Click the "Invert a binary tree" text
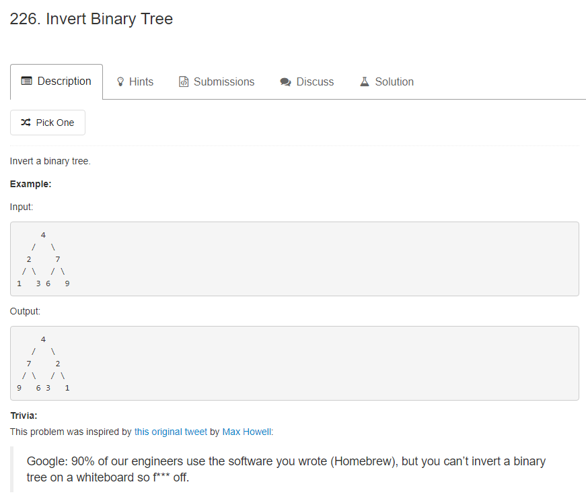This screenshot has height=503, width=586. tap(50, 161)
